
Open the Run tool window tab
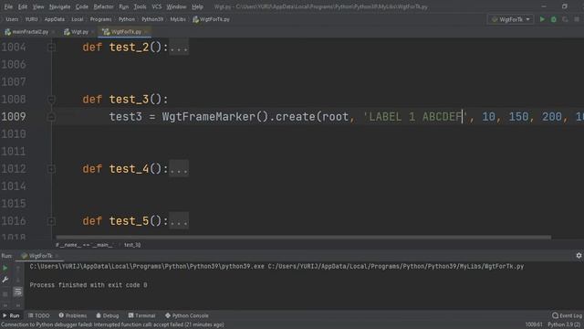tap(11, 315)
